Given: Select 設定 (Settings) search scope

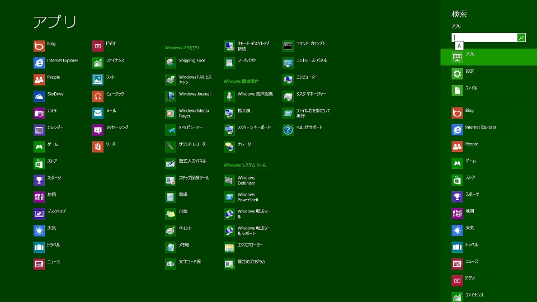Looking at the screenshot, I should (x=489, y=74).
